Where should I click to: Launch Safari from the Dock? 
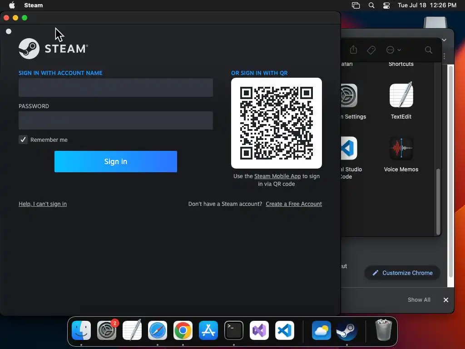tap(158, 330)
